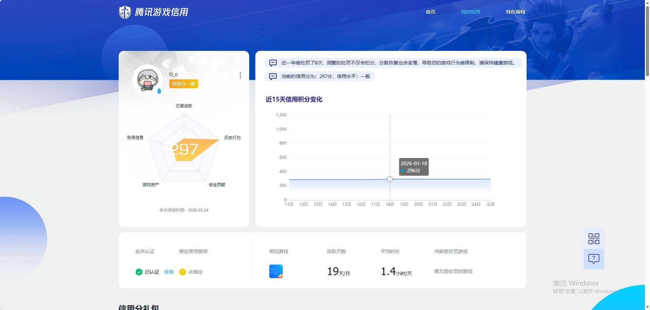Screen dimensions: 650x310
Task: Open the 我的信用 navigation tab
Action: pos(471,12)
